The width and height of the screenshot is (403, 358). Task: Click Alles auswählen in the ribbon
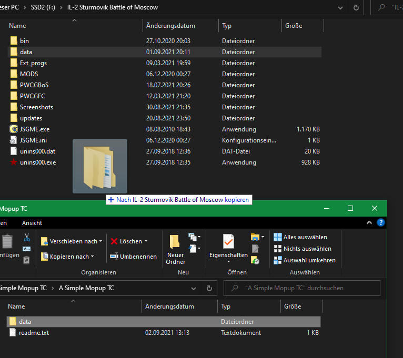coord(300,237)
